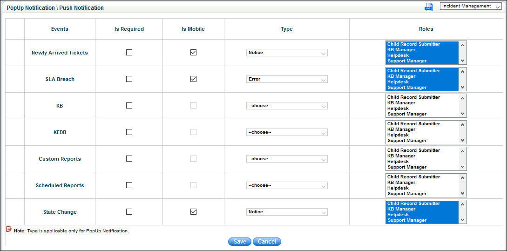Open the LOG document icon
This screenshot has width=507, height=251.
click(x=429, y=7)
